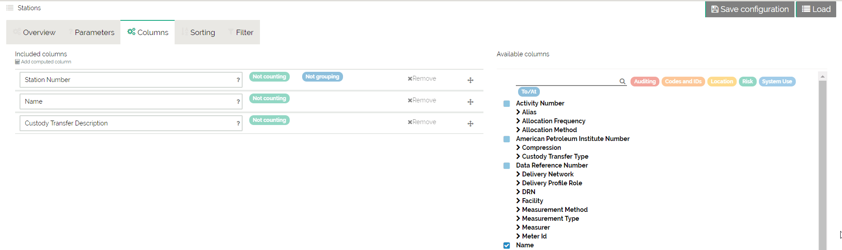Switch to the Sorting tab

(x=198, y=32)
